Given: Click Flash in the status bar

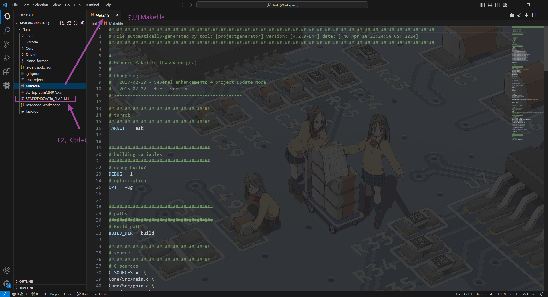Looking at the screenshot, I should 101,294.
